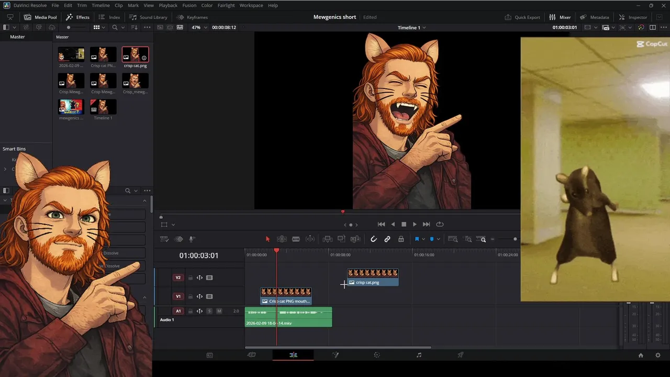Open the Playback menu
The height and width of the screenshot is (377, 670).
[168, 5]
